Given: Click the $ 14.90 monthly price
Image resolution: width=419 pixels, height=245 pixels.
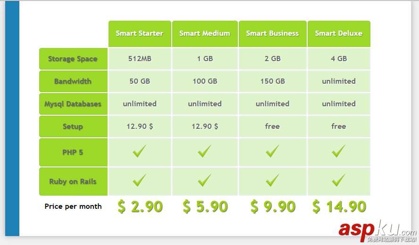Looking at the screenshot, I should [x=339, y=206].
